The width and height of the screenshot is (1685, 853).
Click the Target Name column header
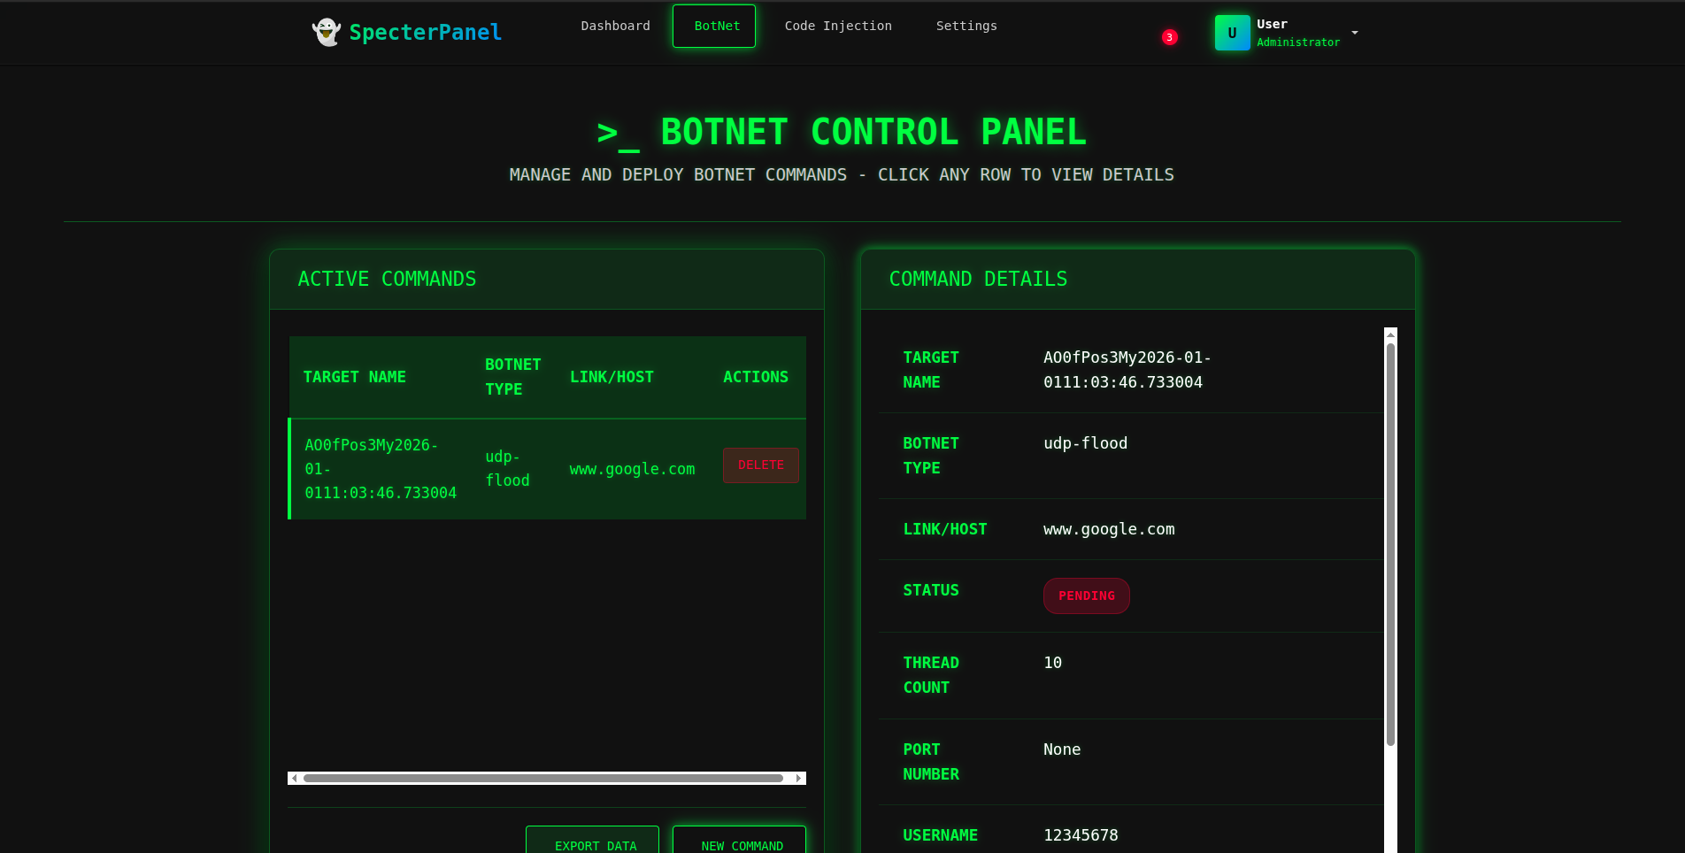[354, 377]
